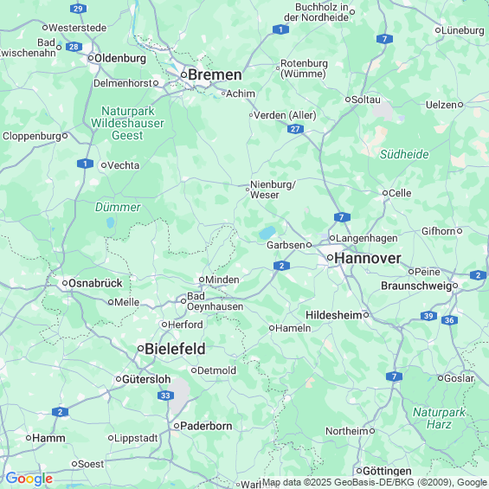Image resolution: width=489 pixels, height=489 pixels.
Task: Click highway 28 shield near Oldenburg
Action: (x=74, y=47)
